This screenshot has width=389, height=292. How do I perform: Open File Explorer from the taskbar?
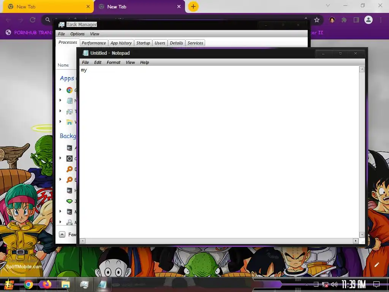[x=65, y=284]
